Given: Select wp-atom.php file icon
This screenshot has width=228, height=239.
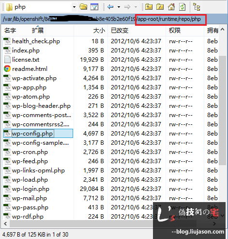Looking at the screenshot, I should (x=7, y=97).
